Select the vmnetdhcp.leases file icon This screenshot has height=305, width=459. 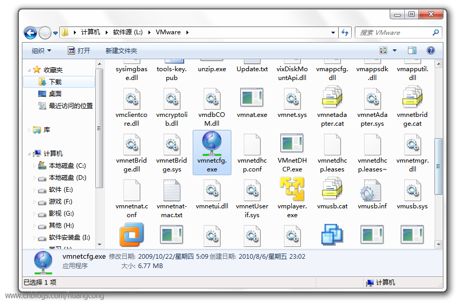[x=332, y=144]
